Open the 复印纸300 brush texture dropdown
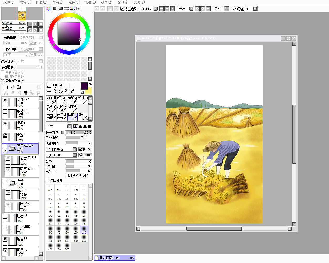 [x=75, y=155]
